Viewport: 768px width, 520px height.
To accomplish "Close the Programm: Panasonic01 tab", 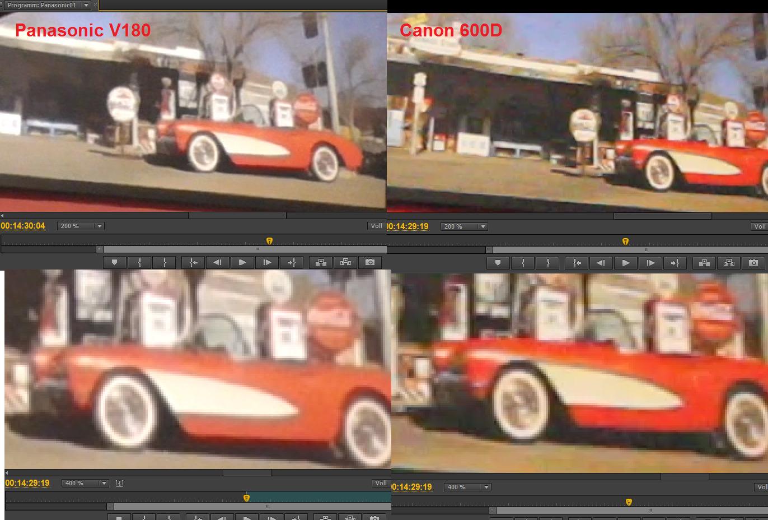I will (95, 5).
